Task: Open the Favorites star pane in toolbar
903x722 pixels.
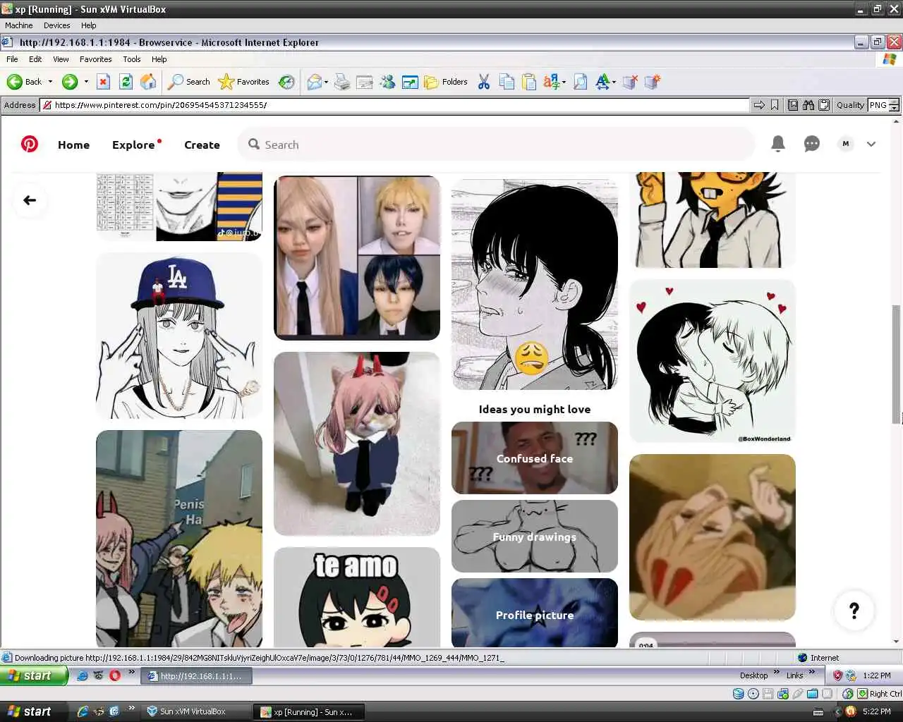Action: [244, 82]
